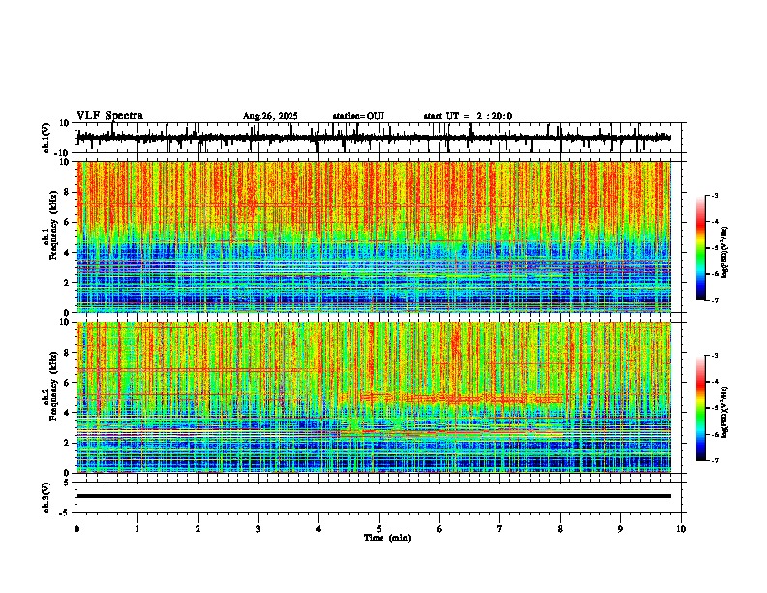Click the ch.1 "Frequency (kHz)" axis label
The width and height of the screenshot is (767, 593).
click(x=53, y=224)
